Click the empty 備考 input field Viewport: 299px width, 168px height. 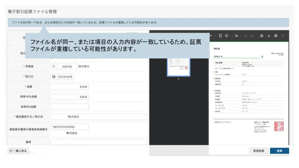(99, 142)
